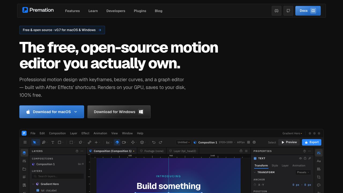Open the viewer tab bar menu icon
The image size is (343, 193).
(x=246, y=151)
